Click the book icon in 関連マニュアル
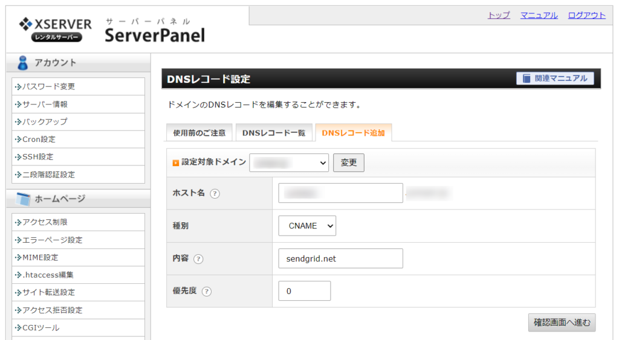The image size is (619, 340). (x=527, y=79)
